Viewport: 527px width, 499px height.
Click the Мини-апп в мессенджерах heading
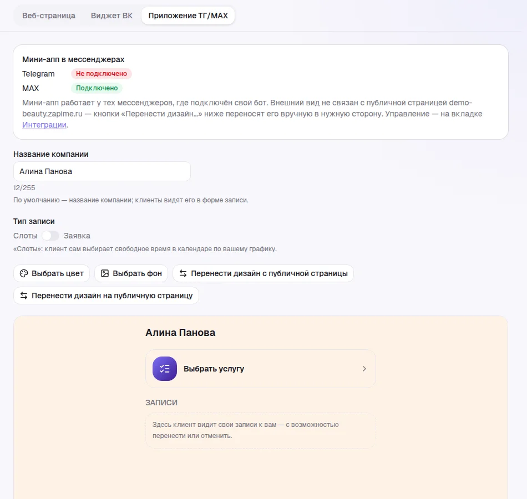(73, 59)
